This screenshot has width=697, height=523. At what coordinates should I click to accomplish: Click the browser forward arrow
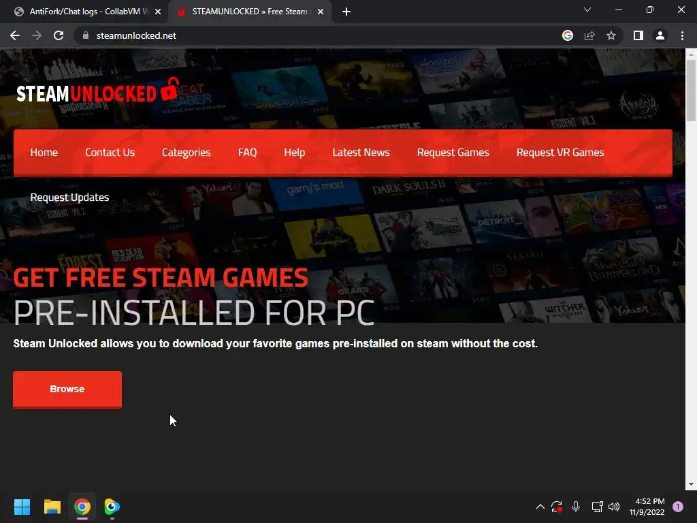point(37,35)
